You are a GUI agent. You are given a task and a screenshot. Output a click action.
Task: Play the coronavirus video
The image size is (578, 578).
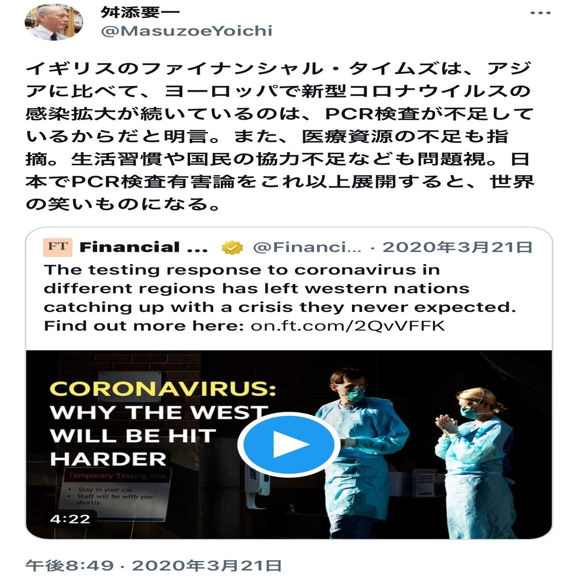coord(289,444)
